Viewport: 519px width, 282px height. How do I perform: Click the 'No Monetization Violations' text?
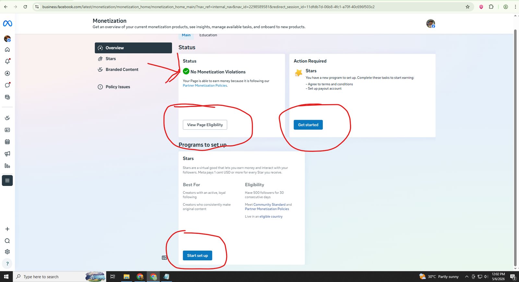[218, 72]
